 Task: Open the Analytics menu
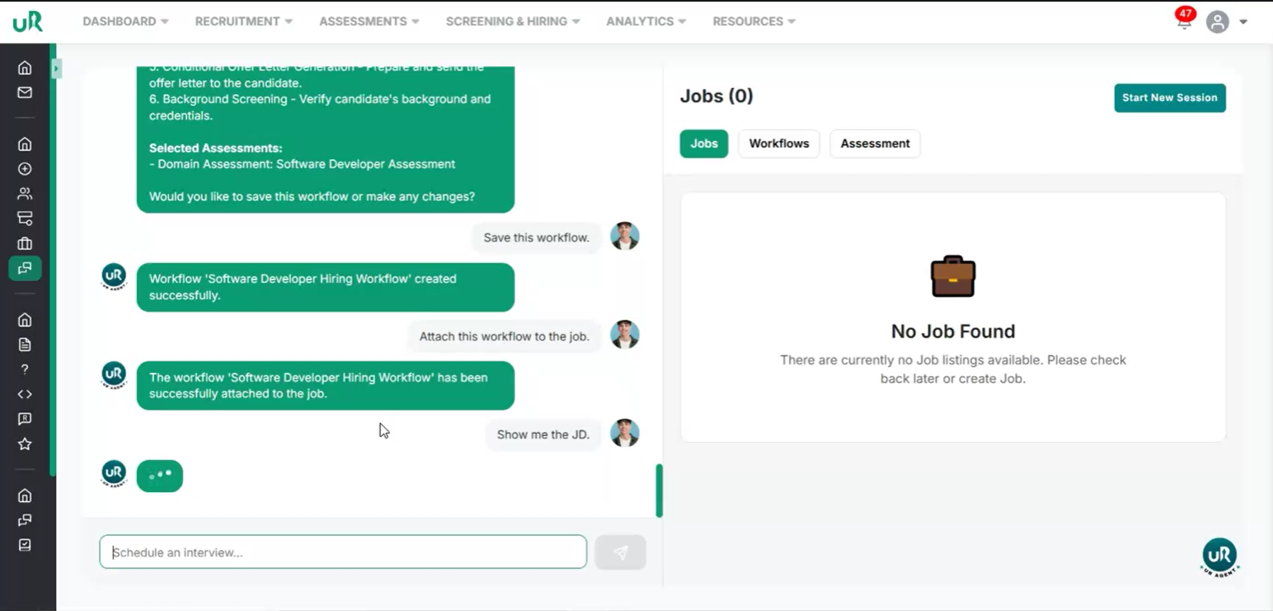click(646, 21)
